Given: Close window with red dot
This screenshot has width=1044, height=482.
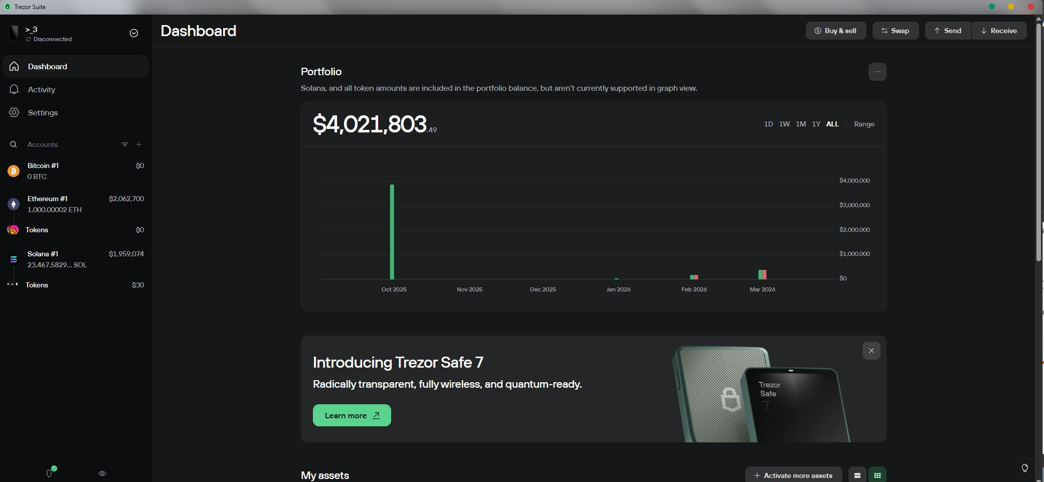Looking at the screenshot, I should (x=1031, y=7).
